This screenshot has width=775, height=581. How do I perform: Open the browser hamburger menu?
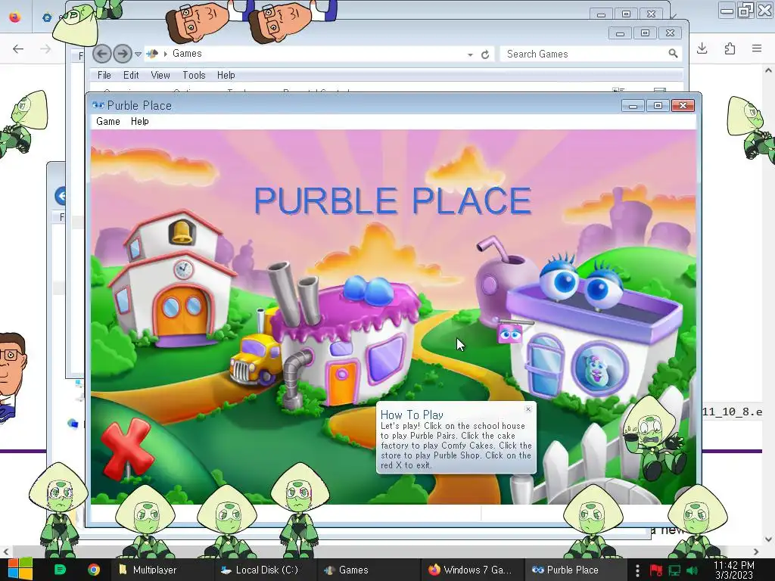point(757,48)
